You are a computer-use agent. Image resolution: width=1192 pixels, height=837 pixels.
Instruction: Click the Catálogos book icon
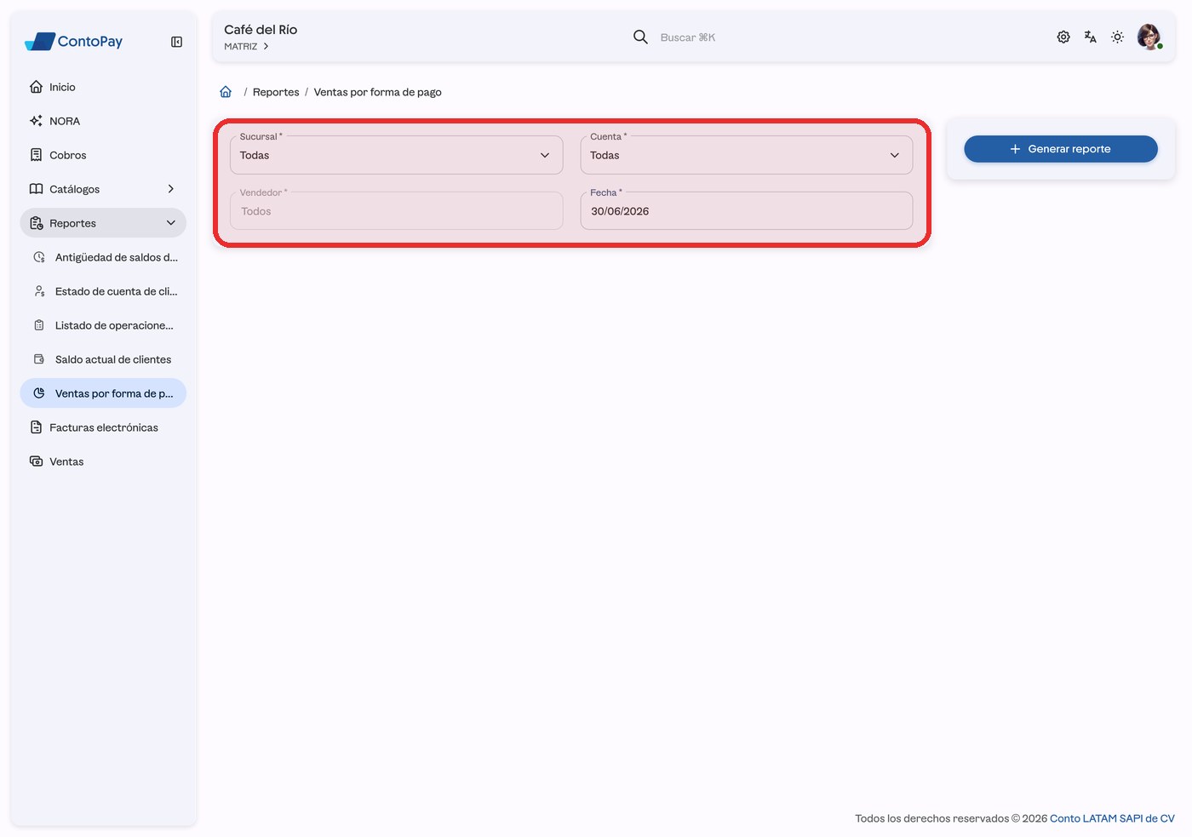36,189
